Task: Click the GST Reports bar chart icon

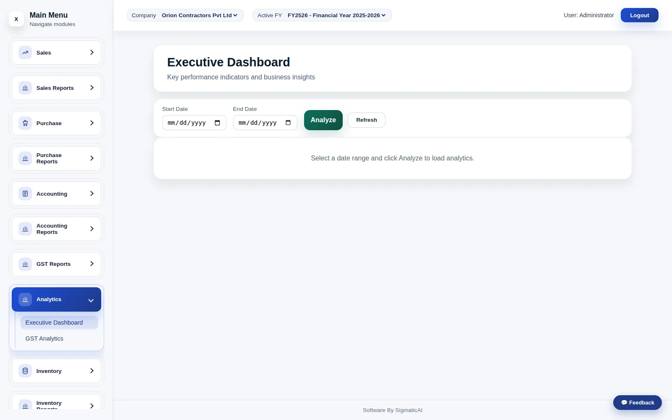Action: point(25,264)
